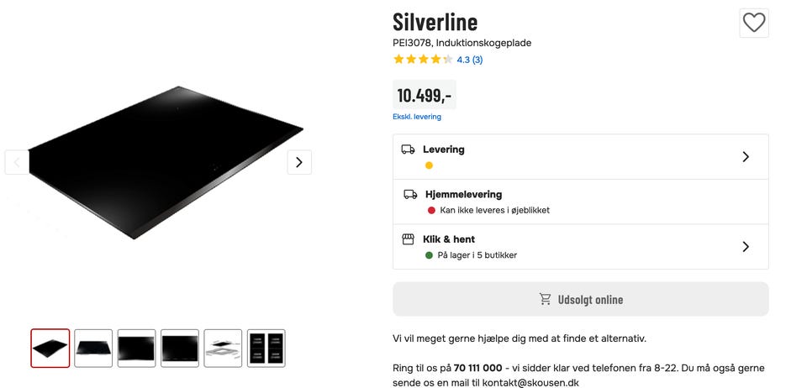Select the second product thumbnail

tap(93, 348)
